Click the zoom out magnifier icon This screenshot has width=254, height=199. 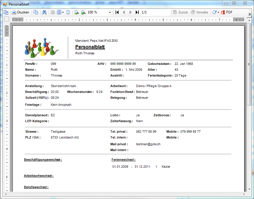[x=76, y=12]
